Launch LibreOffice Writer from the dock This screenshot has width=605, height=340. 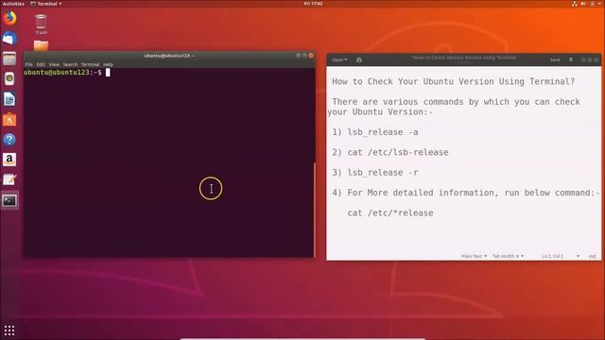(x=9, y=99)
